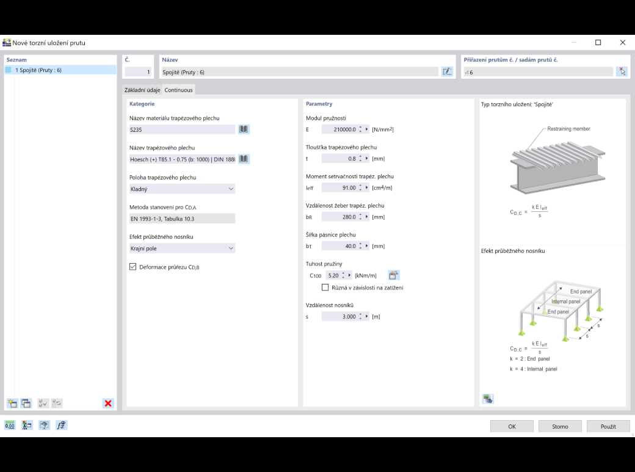Screen dimensions: 635x472
Task: Click the red X delete icon in Seznam
Action: (x=108, y=403)
